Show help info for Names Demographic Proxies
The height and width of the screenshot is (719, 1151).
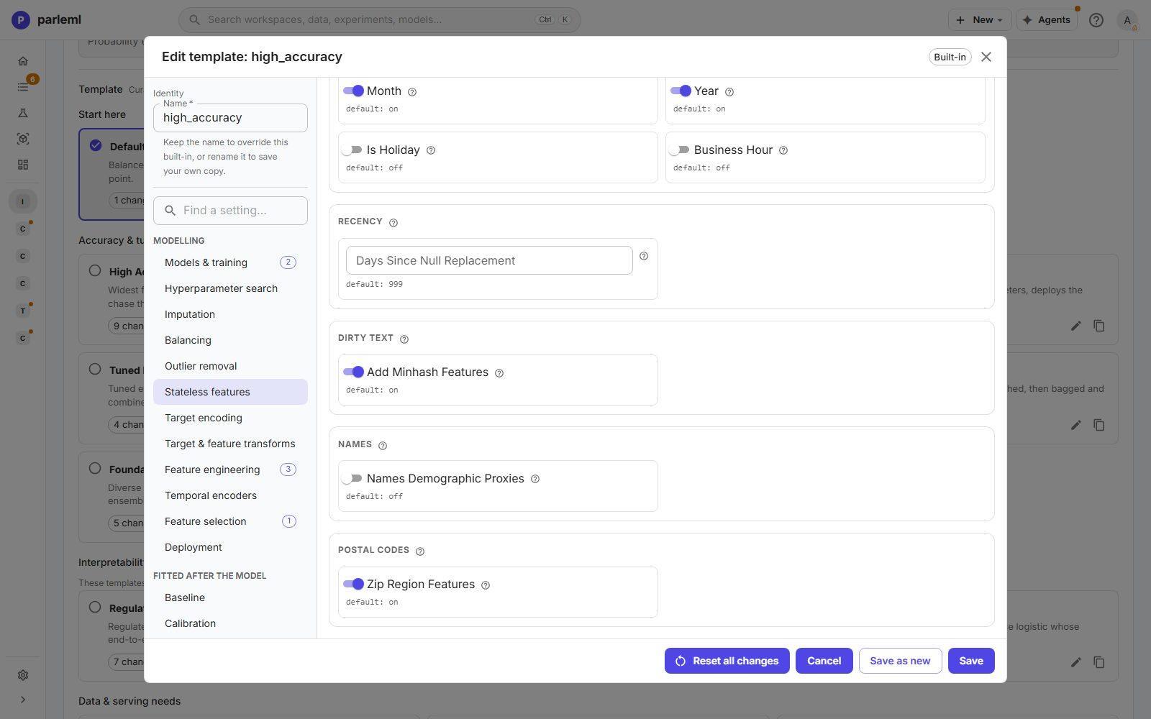tap(535, 479)
